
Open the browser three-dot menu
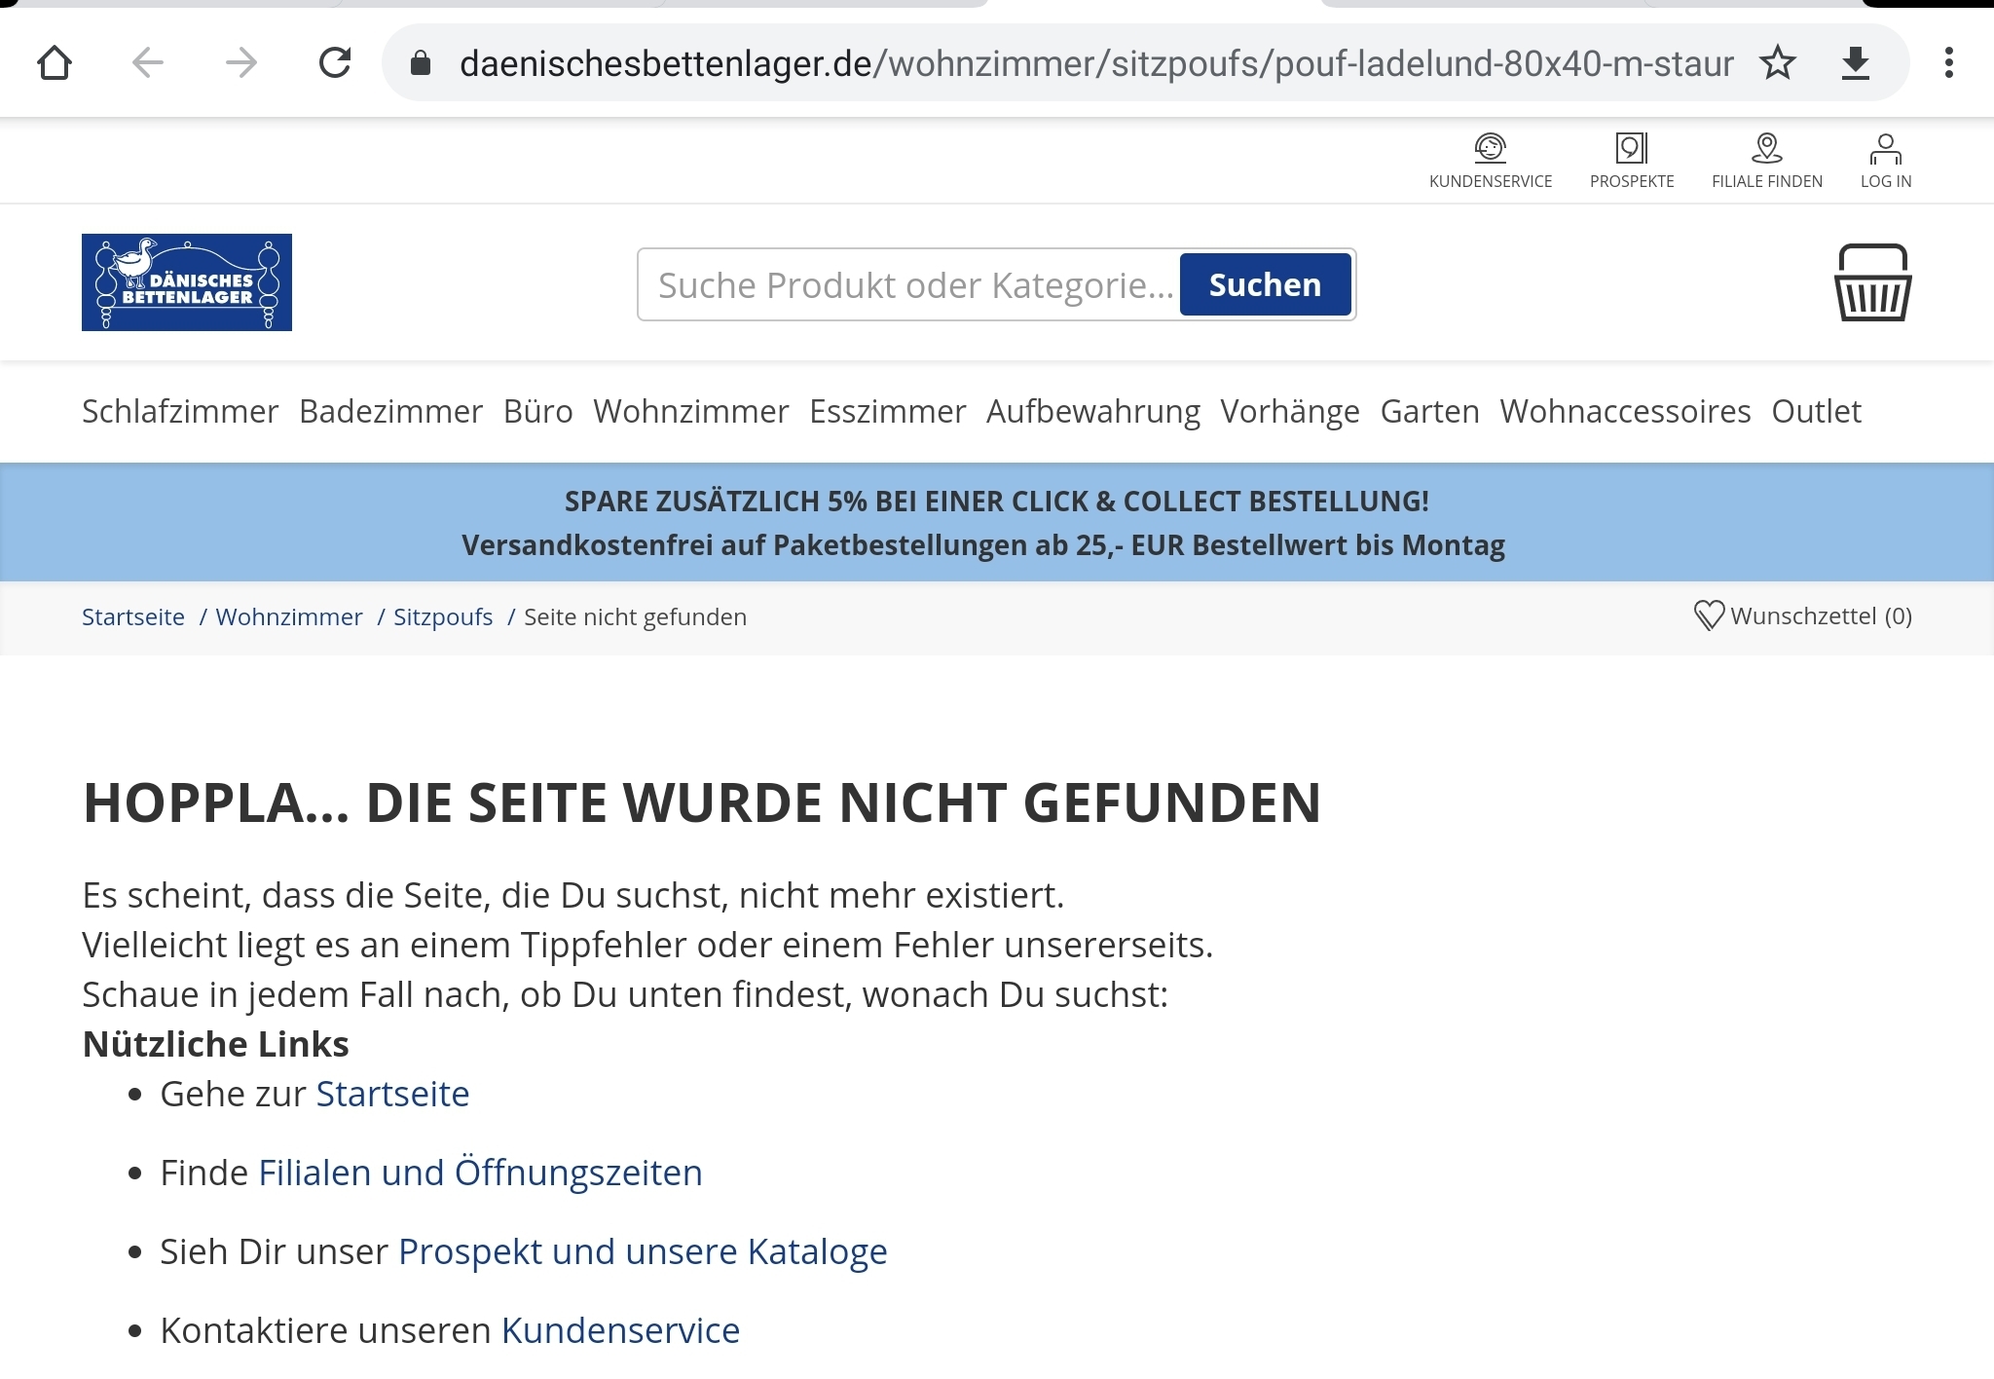(x=1948, y=63)
